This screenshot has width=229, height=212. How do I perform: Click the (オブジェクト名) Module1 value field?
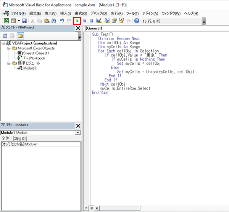(52, 144)
